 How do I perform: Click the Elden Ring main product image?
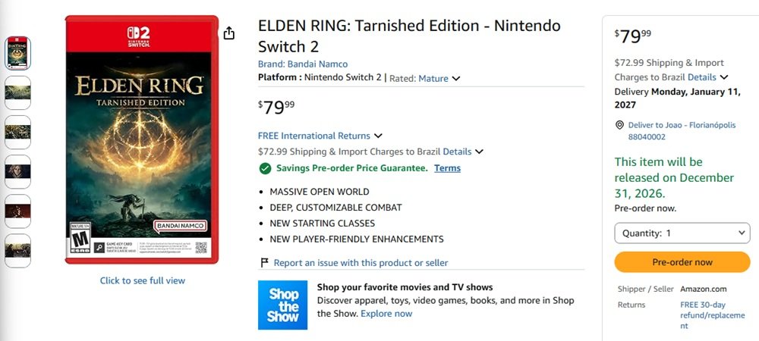pyautogui.click(x=142, y=140)
